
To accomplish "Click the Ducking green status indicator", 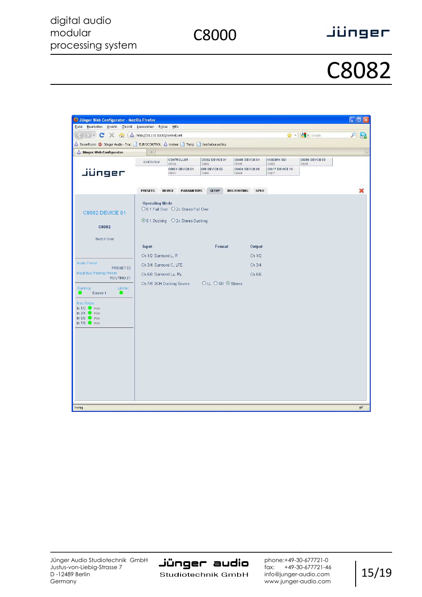I will point(80,293).
